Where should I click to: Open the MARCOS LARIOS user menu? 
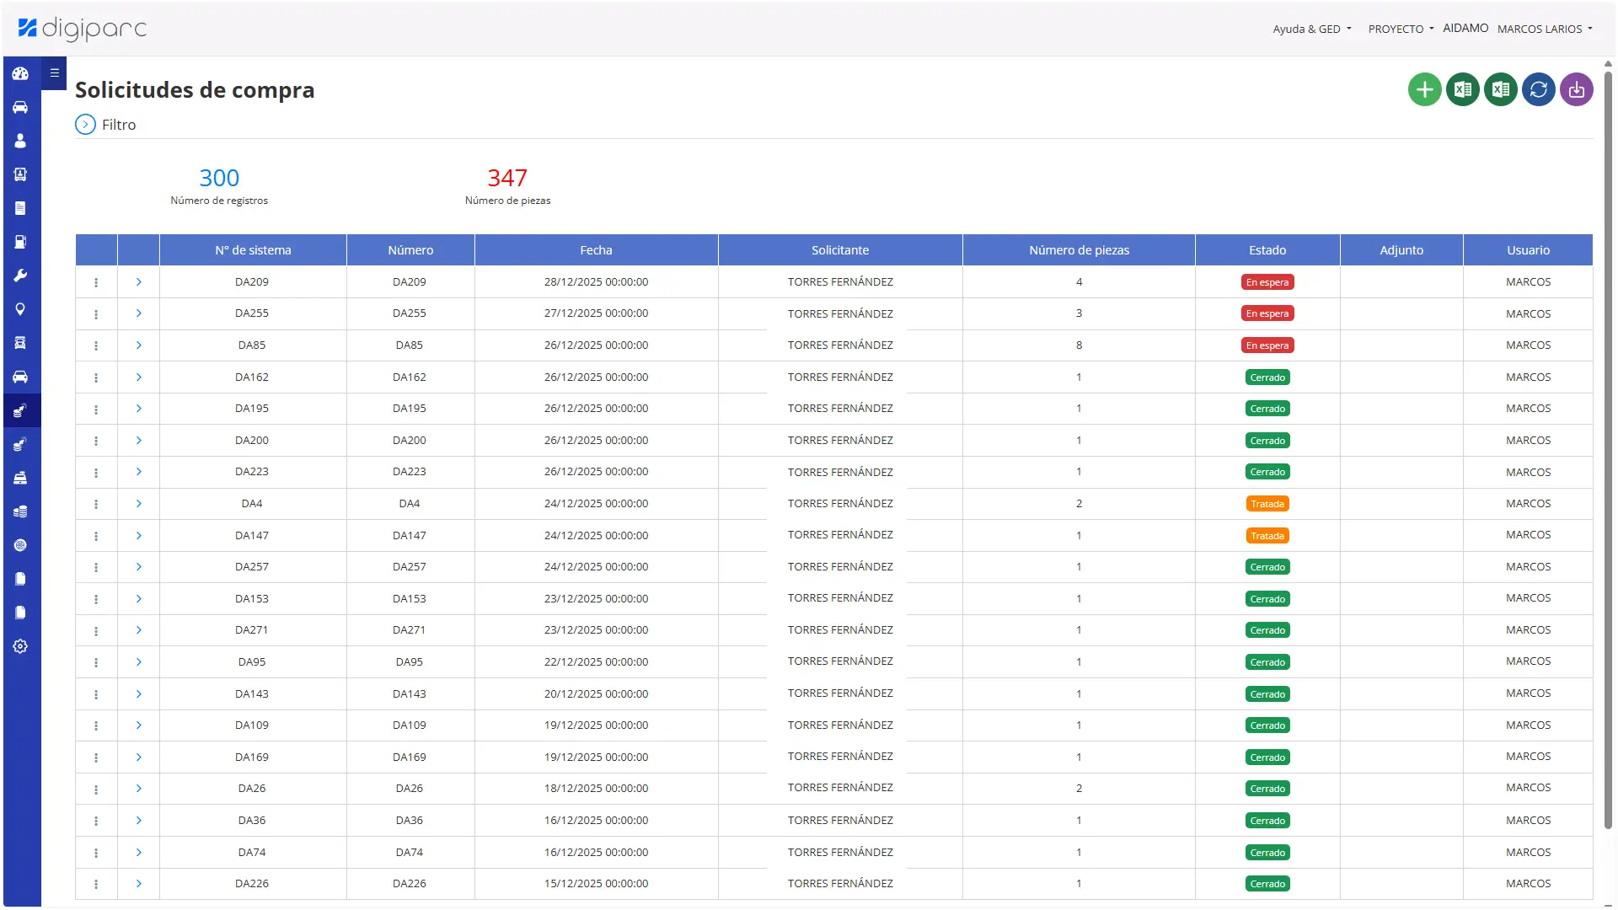point(1544,29)
